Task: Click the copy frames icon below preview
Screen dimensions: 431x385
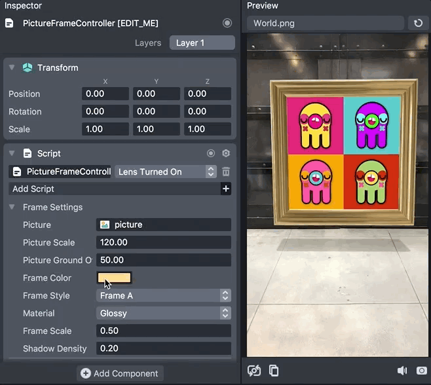Action: [x=274, y=371]
